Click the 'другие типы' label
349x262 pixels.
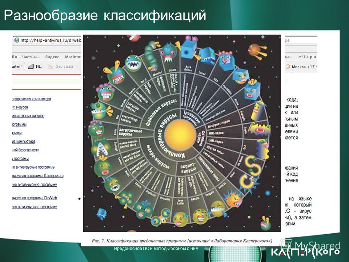tap(214, 150)
